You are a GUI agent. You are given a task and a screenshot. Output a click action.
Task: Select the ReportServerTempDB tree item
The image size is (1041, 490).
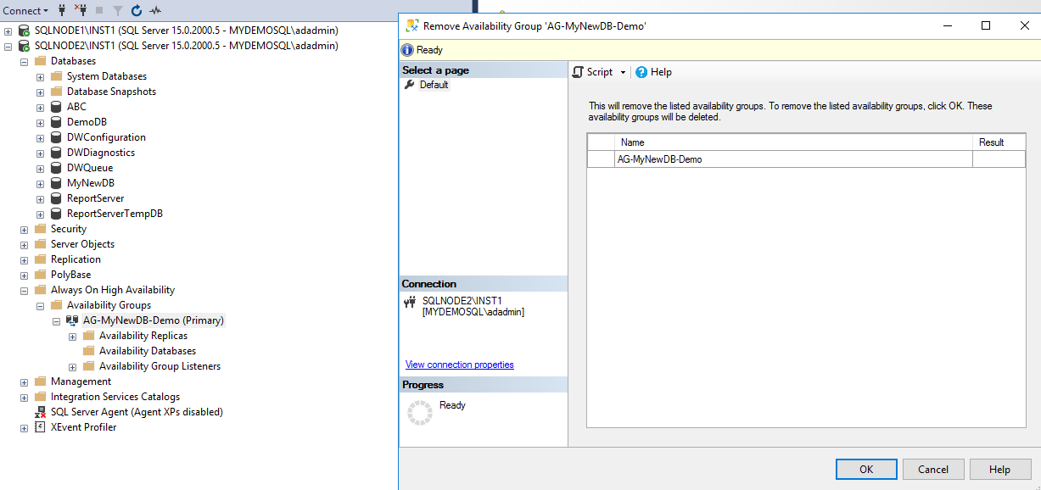tap(115, 214)
